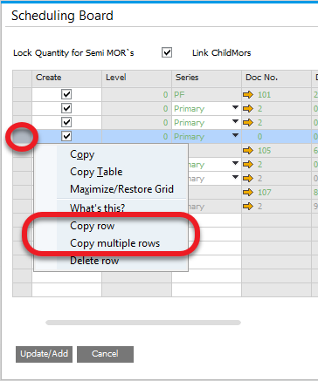Click the Doc No. column header
Viewport: 318px width, 381px height.
click(x=276, y=78)
